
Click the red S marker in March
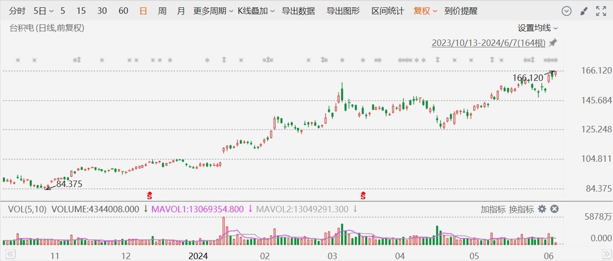coord(363,195)
